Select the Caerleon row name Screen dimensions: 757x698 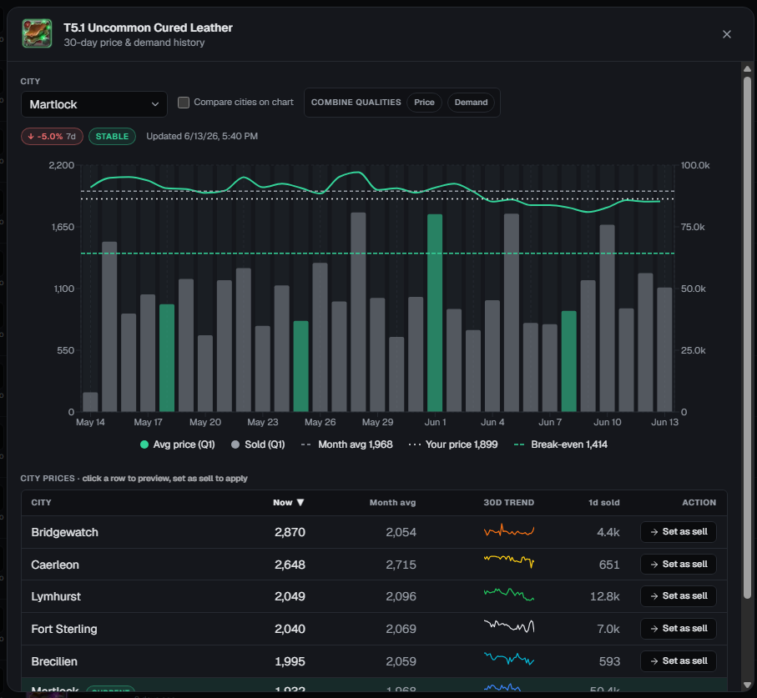point(55,565)
